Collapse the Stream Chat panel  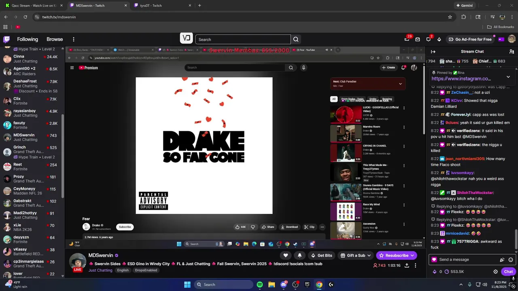tap(433, 51)
